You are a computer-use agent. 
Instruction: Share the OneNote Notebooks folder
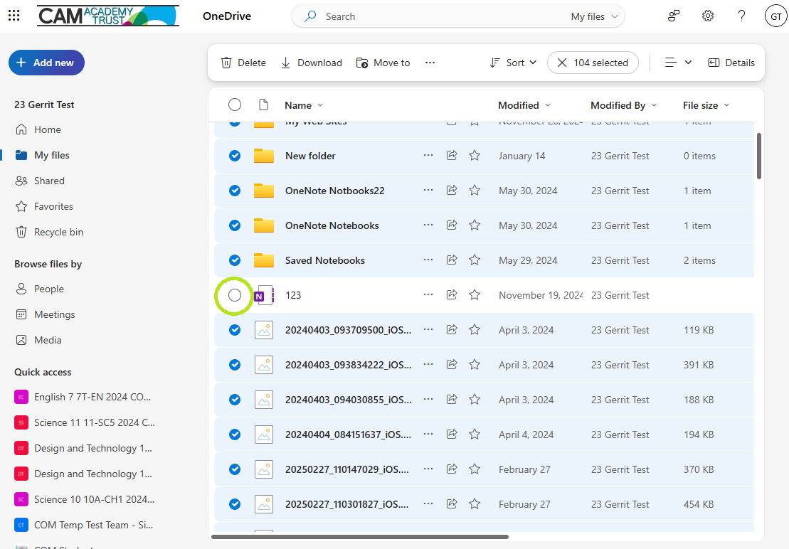coord(452,225)
